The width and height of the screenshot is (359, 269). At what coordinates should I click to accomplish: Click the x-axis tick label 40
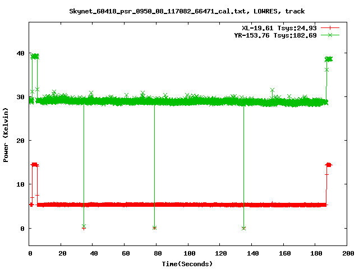click(94, 253)
